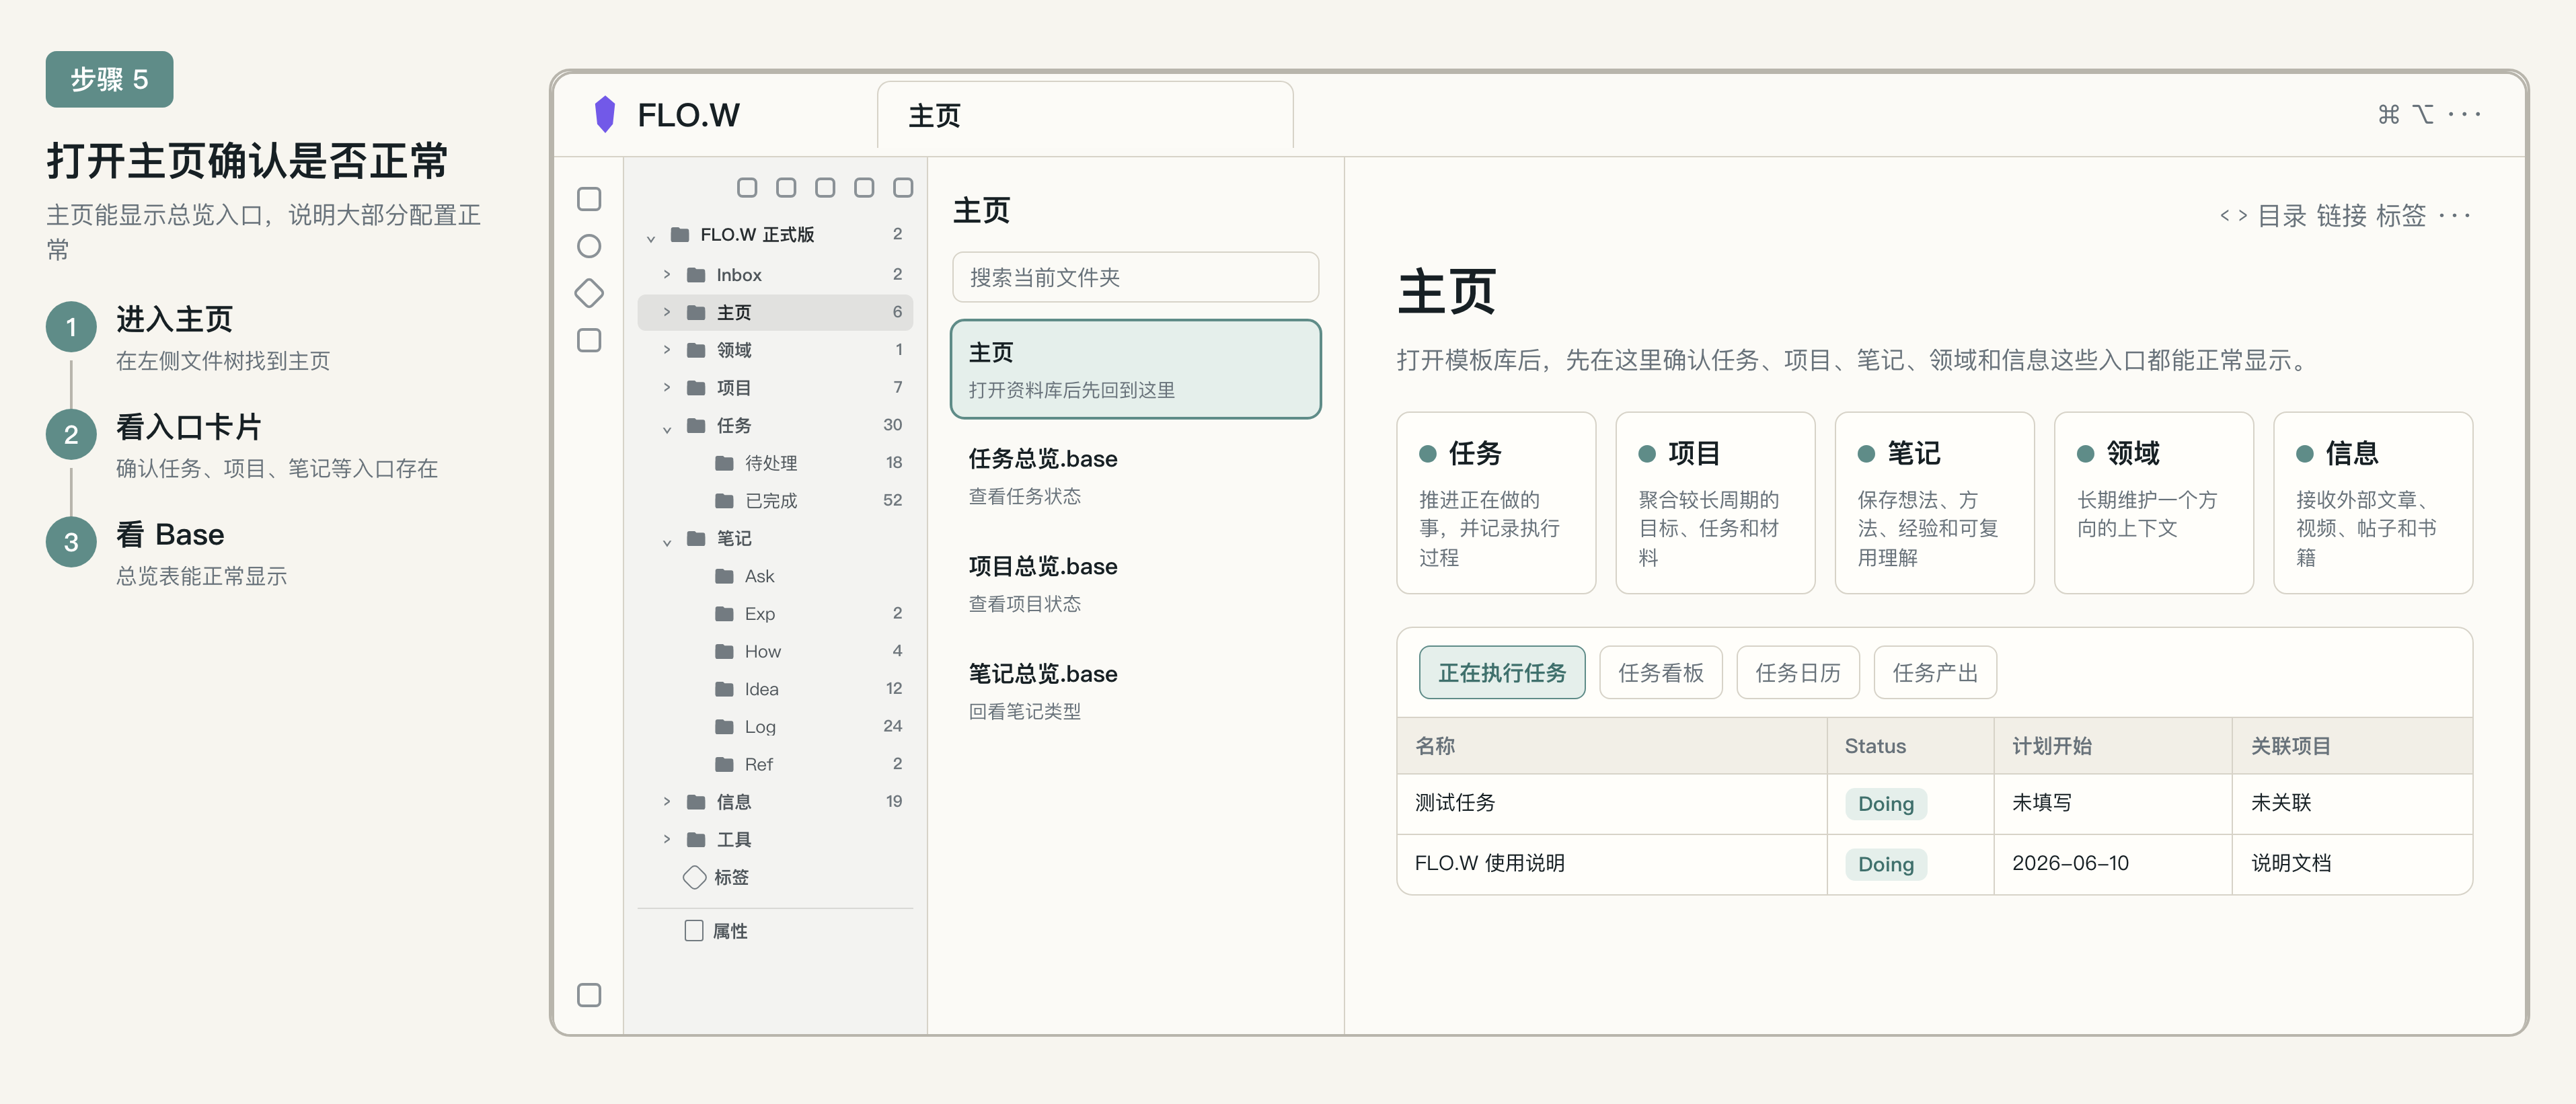Viewport: 2576px width, 1104px height.
Task: Open the Ref folder row
Action: [775, 764]
